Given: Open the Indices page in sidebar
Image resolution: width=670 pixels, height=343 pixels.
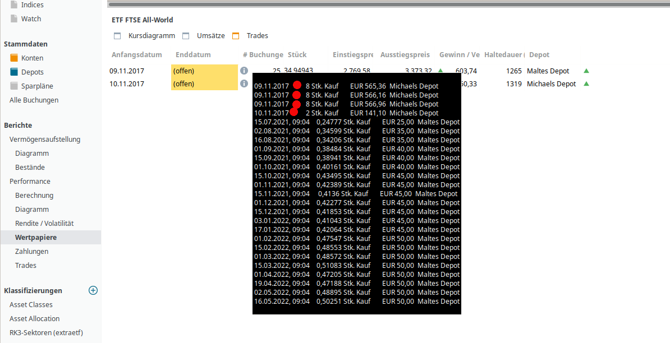Looking at the screenshot, I should [33, 4].
